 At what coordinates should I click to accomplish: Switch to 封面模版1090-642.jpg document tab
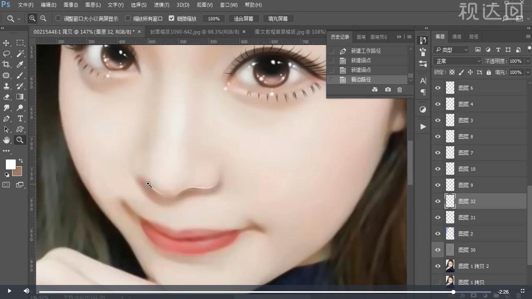(195, 32)
